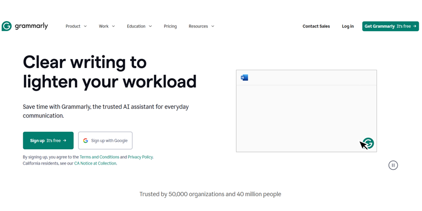This screenshot has height=211, width=422.
Task: Click Trusted by 50,000 organizations text
Action: (x=210, y=194)
